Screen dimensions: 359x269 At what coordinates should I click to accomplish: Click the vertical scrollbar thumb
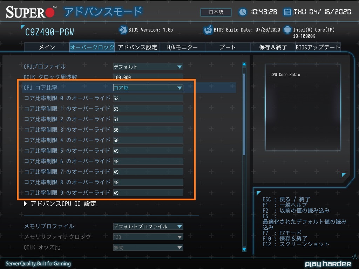[x=244, y=115]
